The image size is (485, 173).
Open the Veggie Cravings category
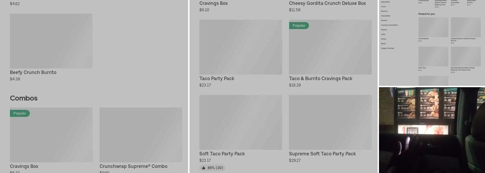pos(387,48)
